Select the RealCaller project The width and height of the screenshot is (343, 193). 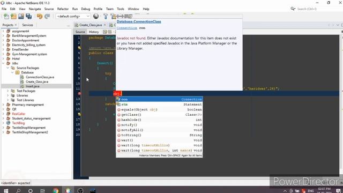(x=19, y=114)
